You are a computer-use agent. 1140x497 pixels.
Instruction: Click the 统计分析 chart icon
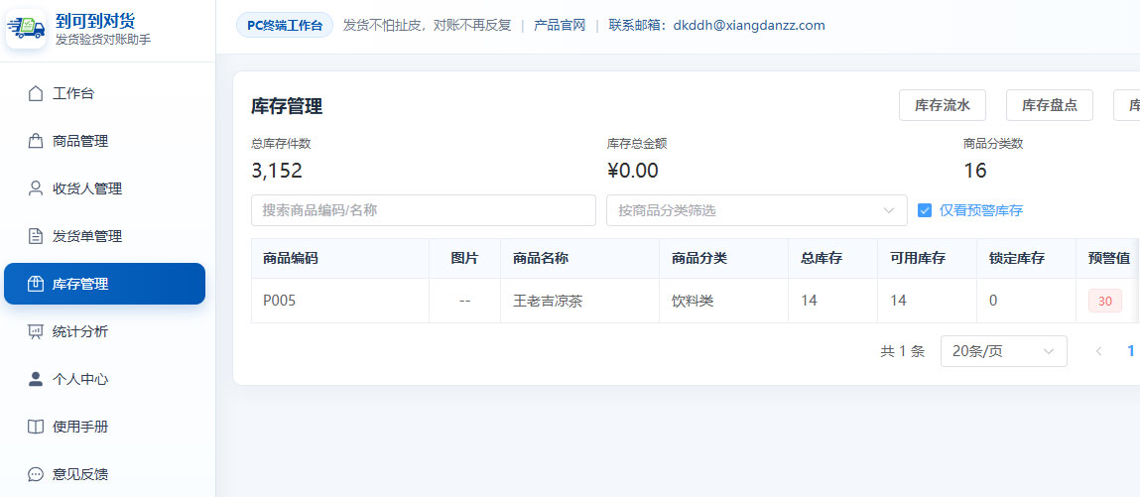coord(35,331)
